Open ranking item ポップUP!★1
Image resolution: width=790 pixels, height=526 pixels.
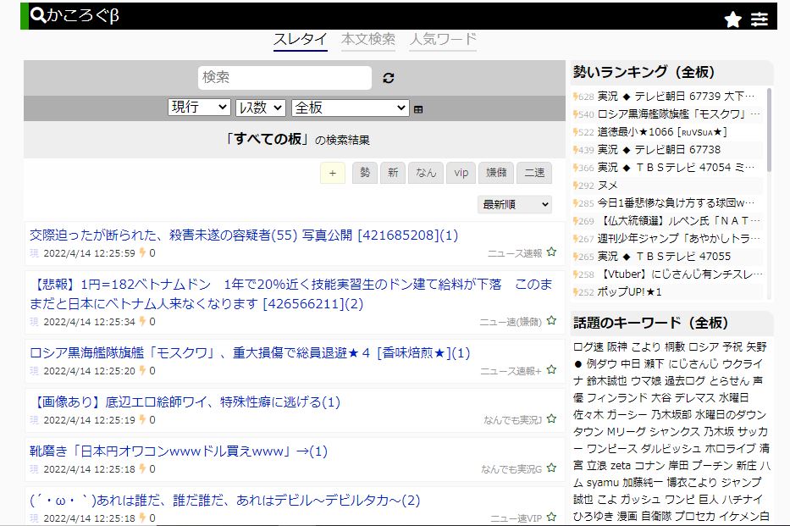click(629, 291)
